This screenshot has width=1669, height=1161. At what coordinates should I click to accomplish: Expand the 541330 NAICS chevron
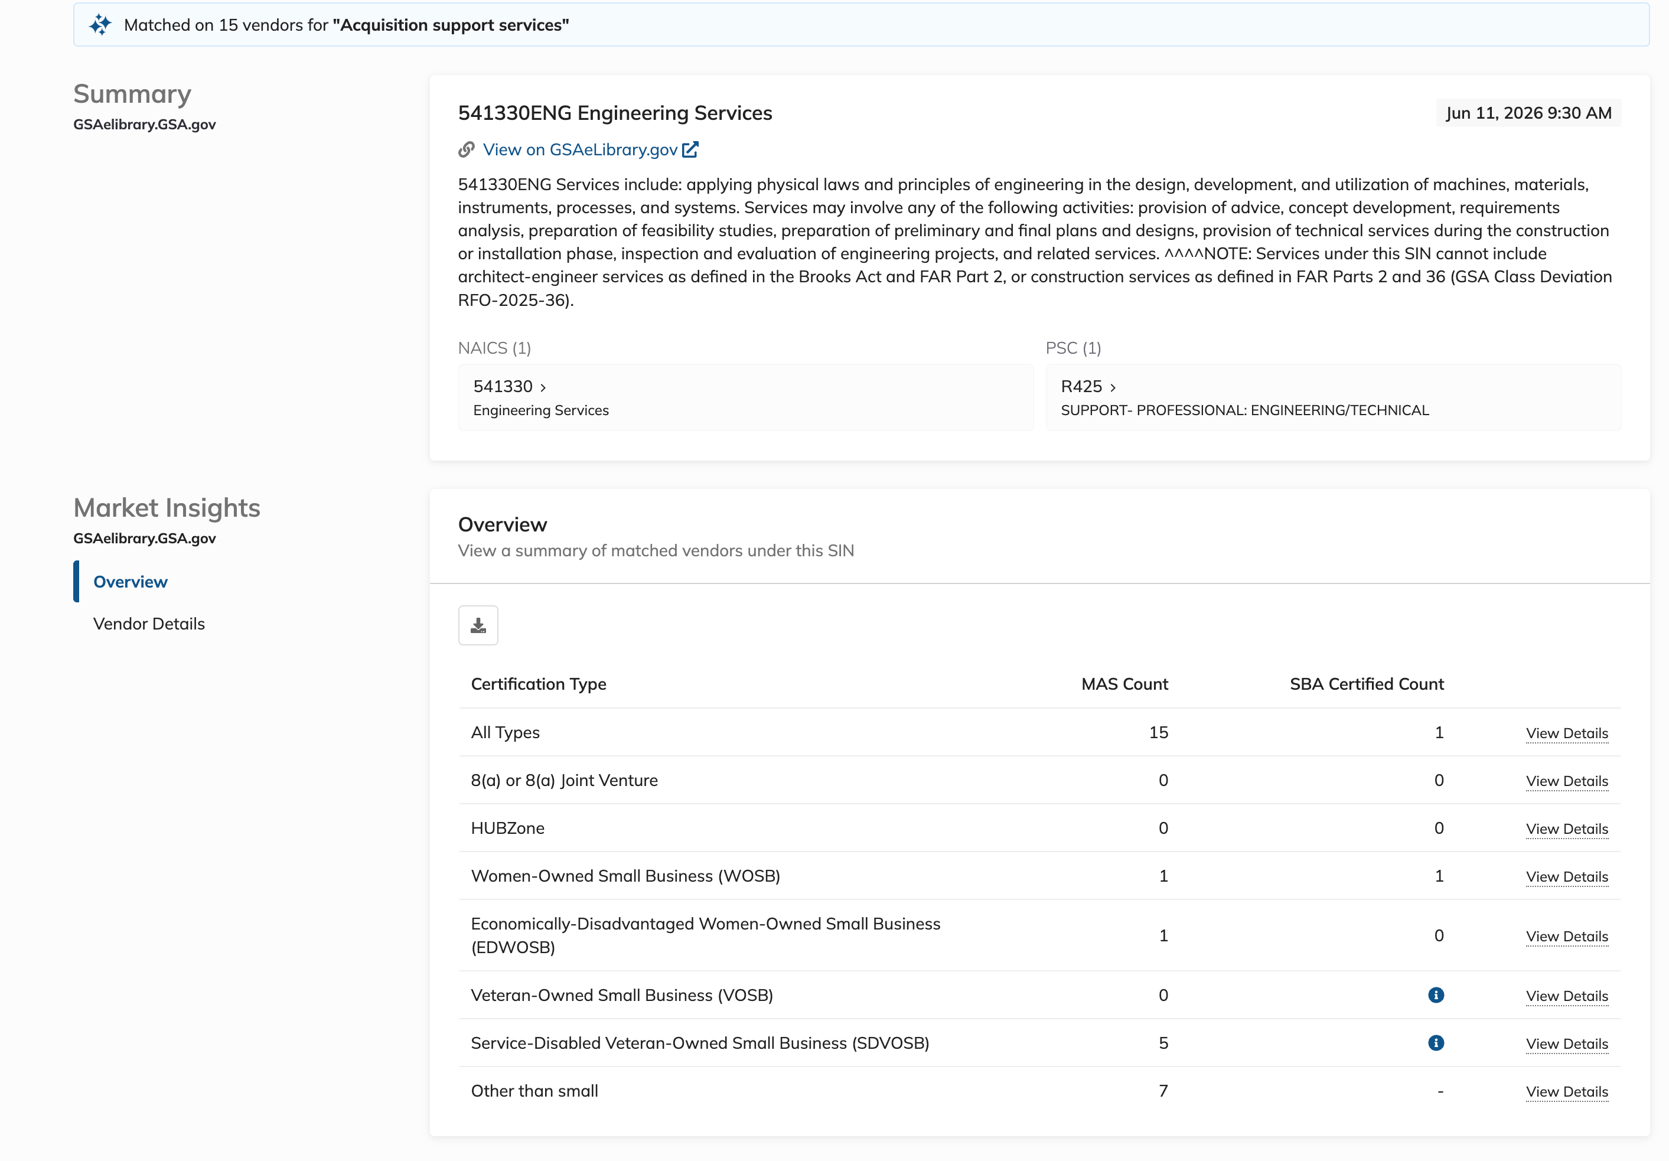[543, 387]
